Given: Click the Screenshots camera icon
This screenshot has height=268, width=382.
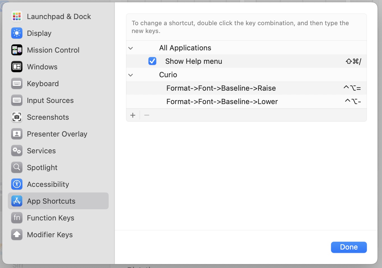Looking at the screenshot, I should pos(17,117).
